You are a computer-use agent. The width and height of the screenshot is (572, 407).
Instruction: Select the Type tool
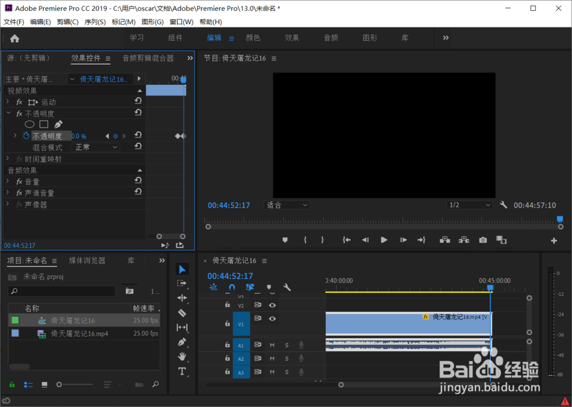[x=182, y=372]
